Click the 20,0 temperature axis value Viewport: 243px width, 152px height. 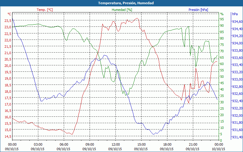8,65
